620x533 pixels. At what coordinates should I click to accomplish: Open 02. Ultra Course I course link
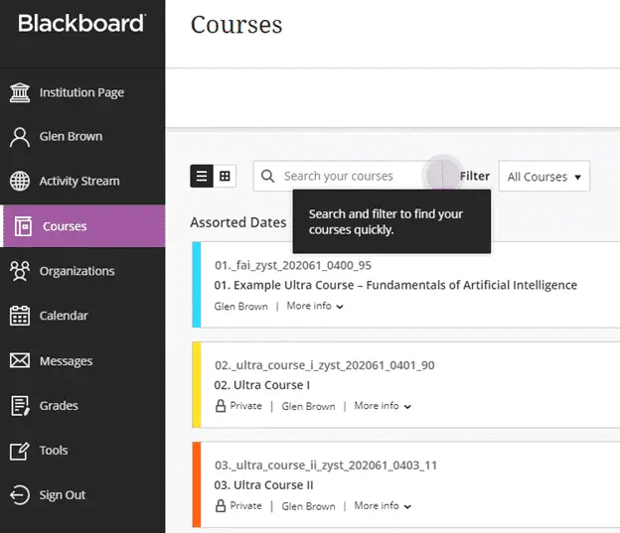[x=261, y=385]
